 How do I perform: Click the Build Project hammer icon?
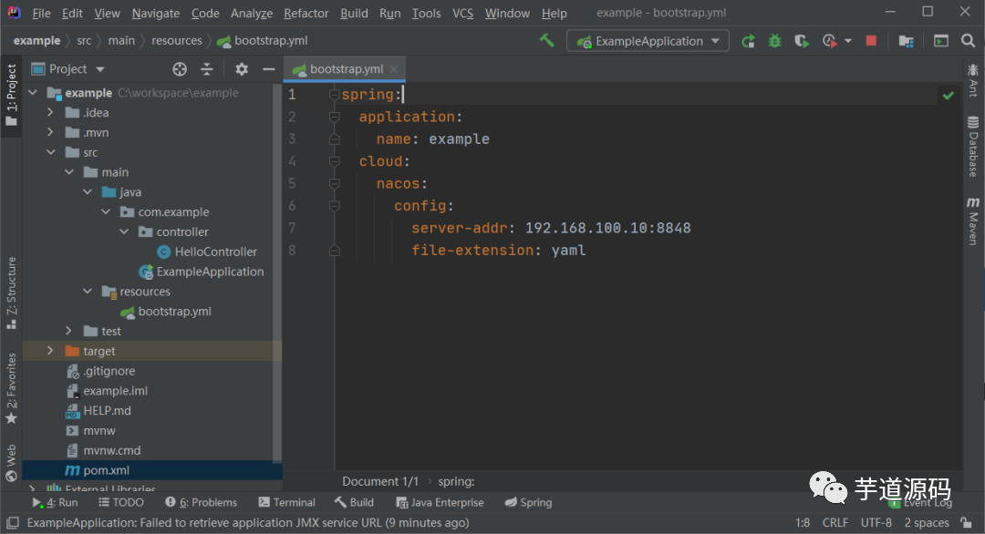[546, 41]
